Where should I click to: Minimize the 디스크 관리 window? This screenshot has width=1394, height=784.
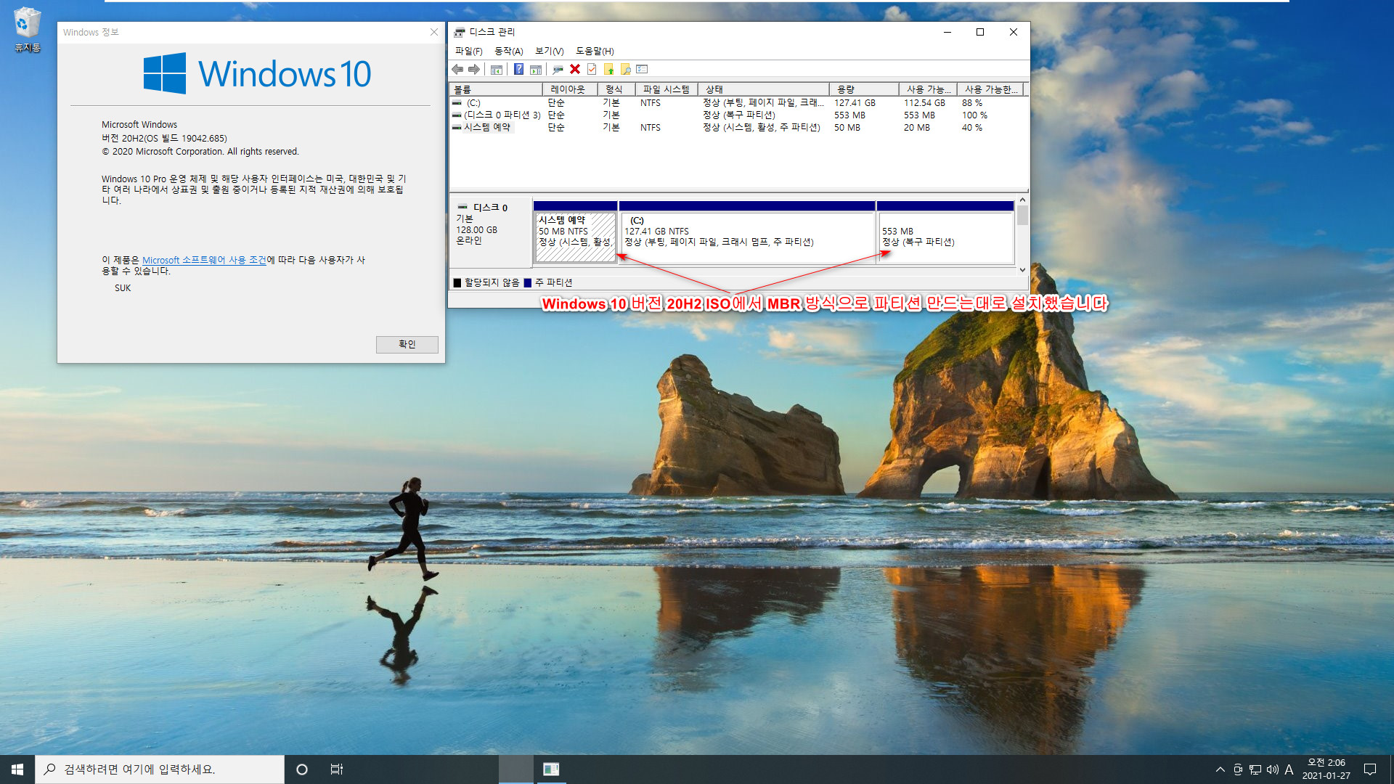947,32
